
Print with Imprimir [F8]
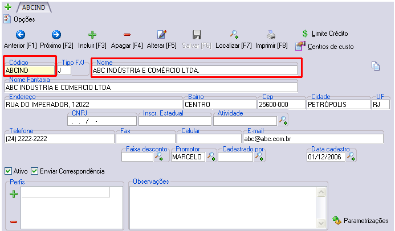coord(271,39)
